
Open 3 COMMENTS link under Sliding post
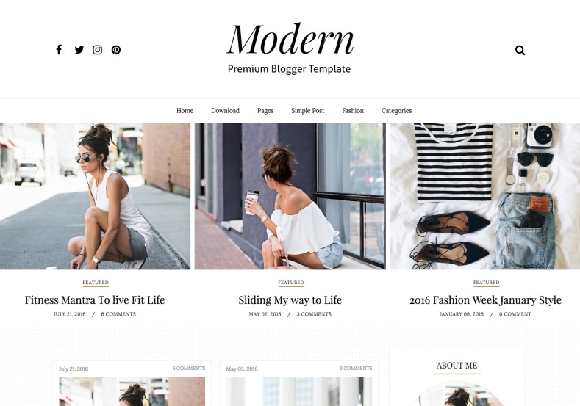coord(314,314)
